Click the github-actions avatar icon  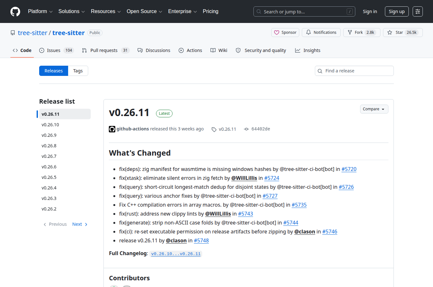pos(112,129)
